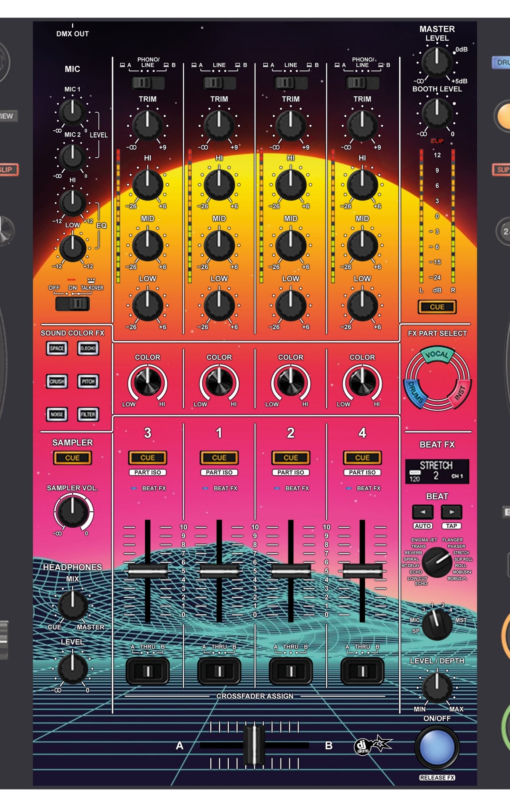Click the Beat FX type selector knob
The height and width of the screenshot is (811, 510).
(x=437, y=562)
